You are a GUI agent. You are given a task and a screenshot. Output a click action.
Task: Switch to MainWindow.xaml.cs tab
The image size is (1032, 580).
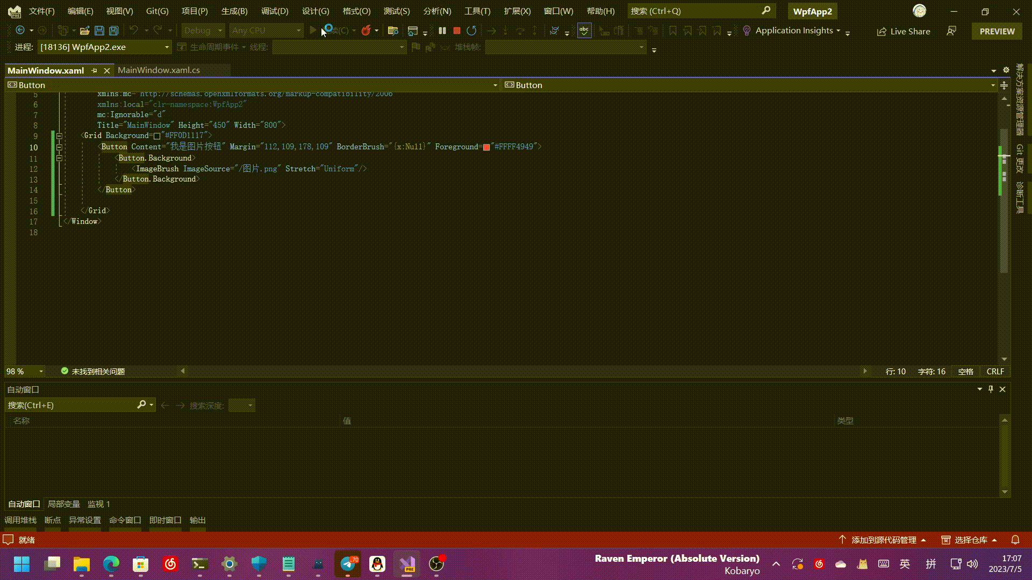[x=159, y=70]
